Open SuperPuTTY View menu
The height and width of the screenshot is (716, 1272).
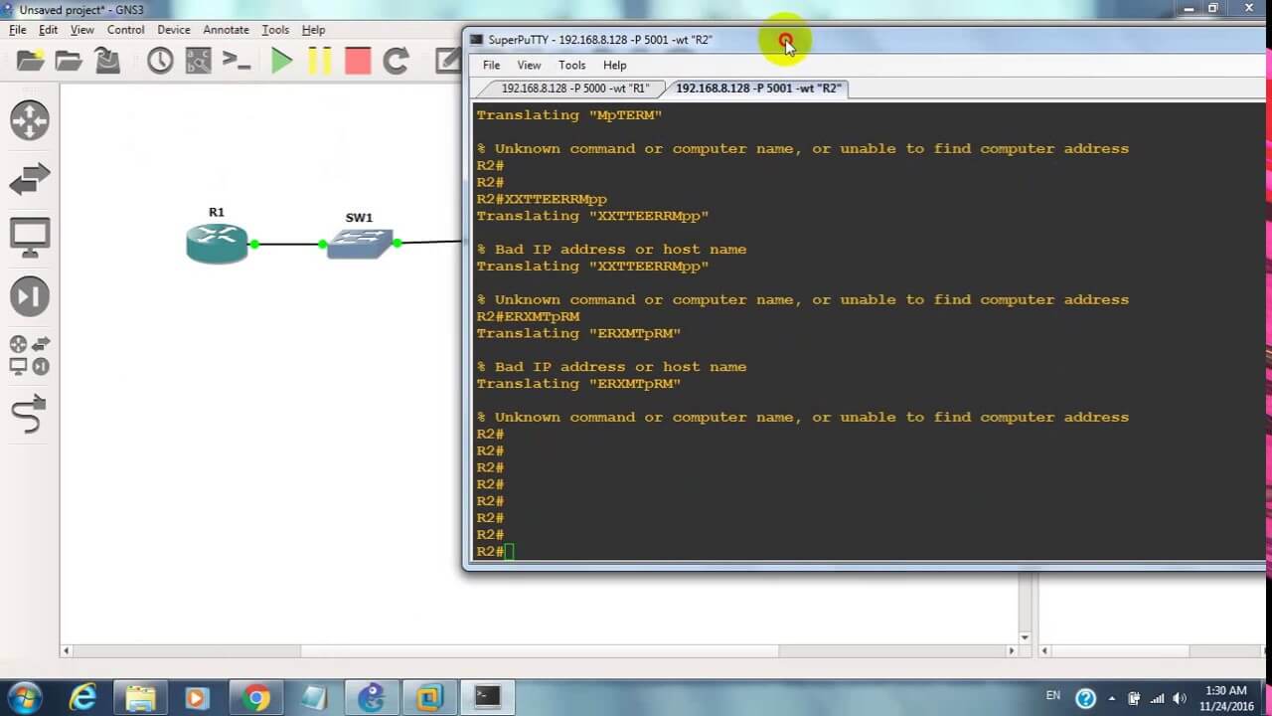coord(529,65)
